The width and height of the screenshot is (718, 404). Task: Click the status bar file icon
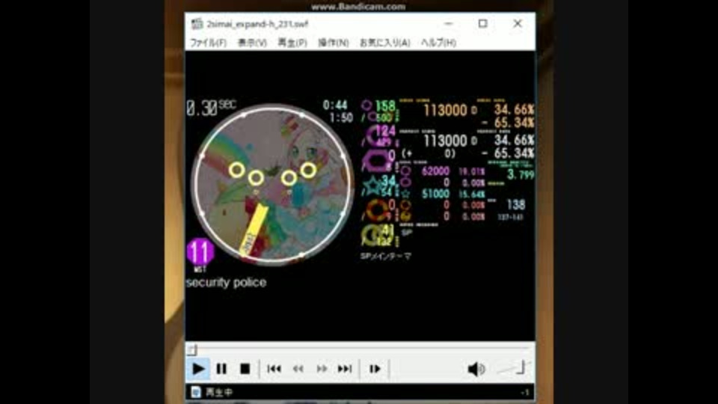pyautogui.click(x=196, y=392)
